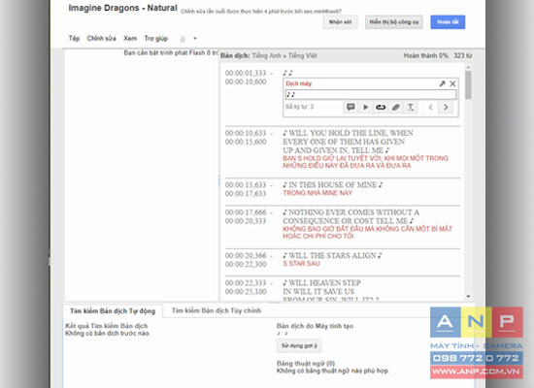Click the Nhận xét button
This screenshot has width=534, height=388.
pyautogui.click(x=340, y=21)
